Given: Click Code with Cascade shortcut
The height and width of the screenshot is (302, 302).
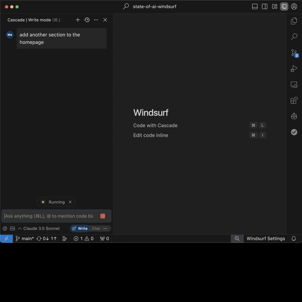Looking at the screenshot, I should click(x=200, y=125).
